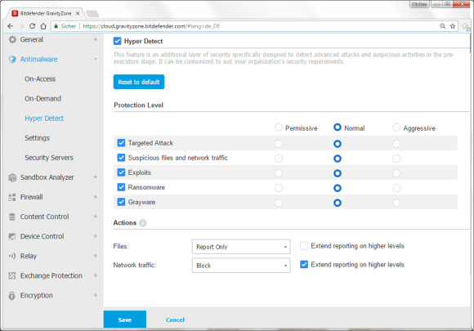Click the Relay signal icon
The height and width of the screenshot is (331, 474).
point(12,256)
